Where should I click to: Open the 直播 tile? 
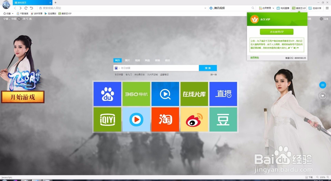coord(223,94)
